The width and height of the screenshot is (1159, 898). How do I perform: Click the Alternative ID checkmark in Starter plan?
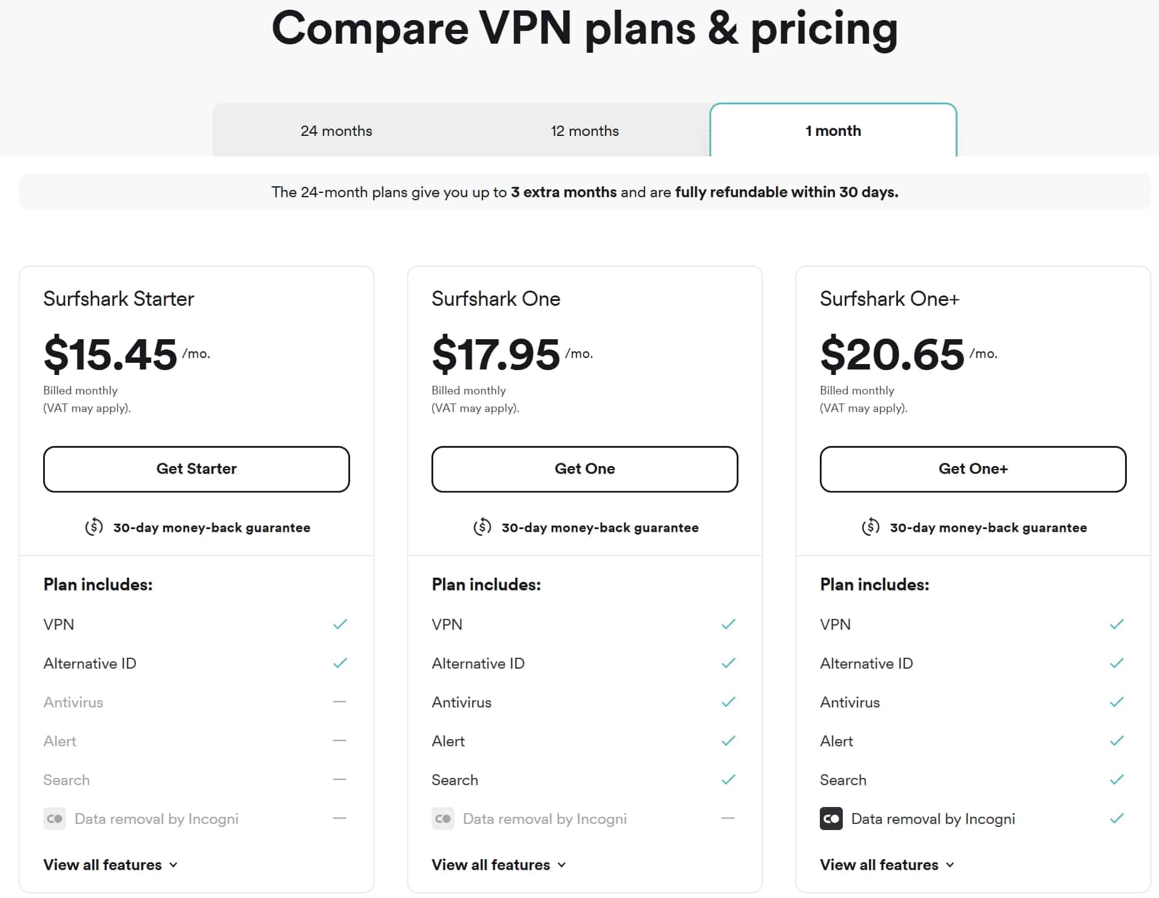[x=340, y=663]
